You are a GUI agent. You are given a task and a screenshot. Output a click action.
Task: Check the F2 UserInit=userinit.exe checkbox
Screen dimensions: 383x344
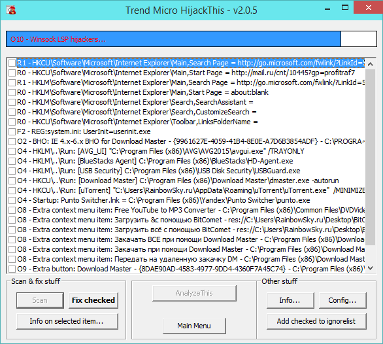click(12, 132)
